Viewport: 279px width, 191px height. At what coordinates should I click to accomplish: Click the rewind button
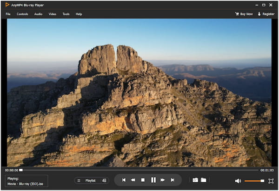point(133,180)
